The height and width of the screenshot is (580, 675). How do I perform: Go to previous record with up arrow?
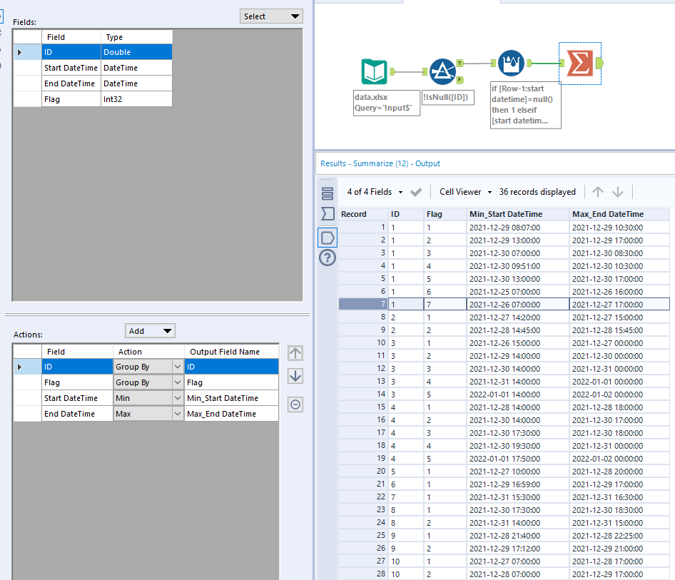[597, 192]
